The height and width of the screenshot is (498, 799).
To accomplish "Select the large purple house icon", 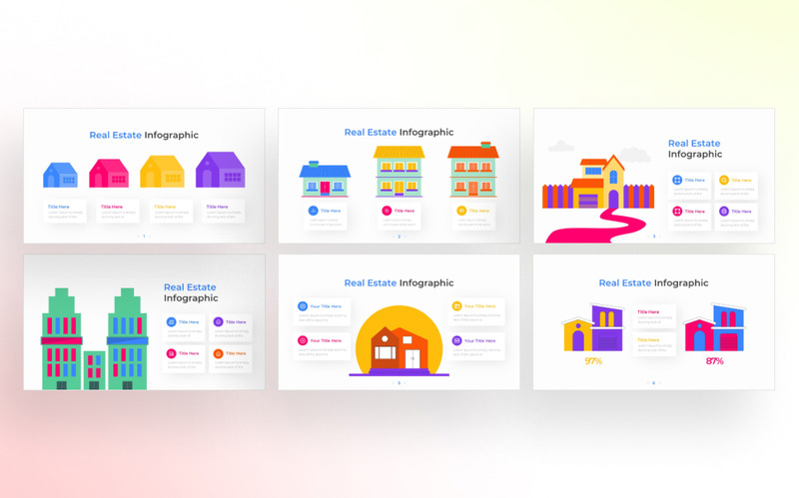I will point(220,170).
